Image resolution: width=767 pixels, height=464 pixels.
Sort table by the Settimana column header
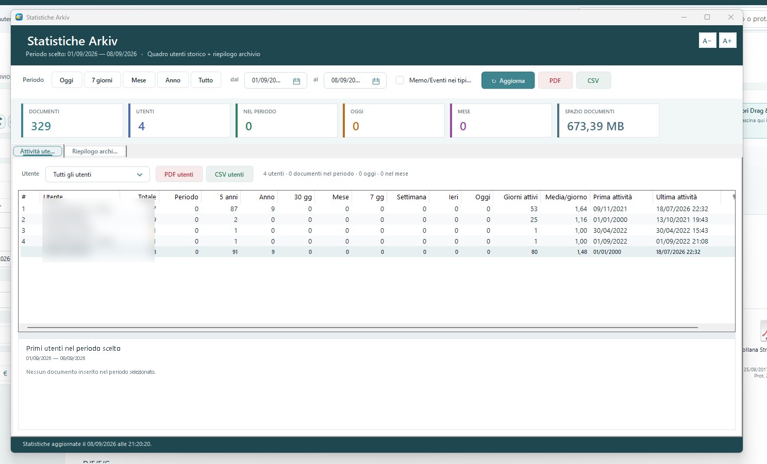(x=408, y=197)
